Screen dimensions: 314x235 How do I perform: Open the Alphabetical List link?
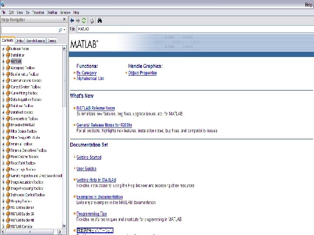(x=90, y=78)
